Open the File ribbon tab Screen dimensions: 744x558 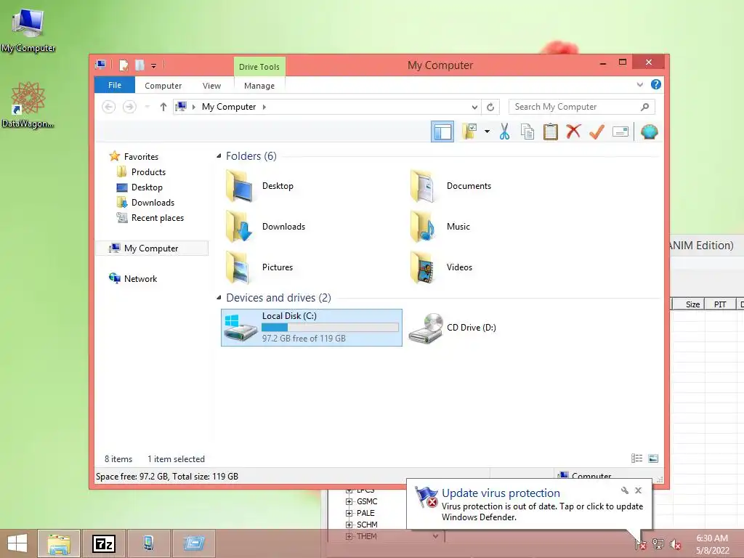(115, 86)
